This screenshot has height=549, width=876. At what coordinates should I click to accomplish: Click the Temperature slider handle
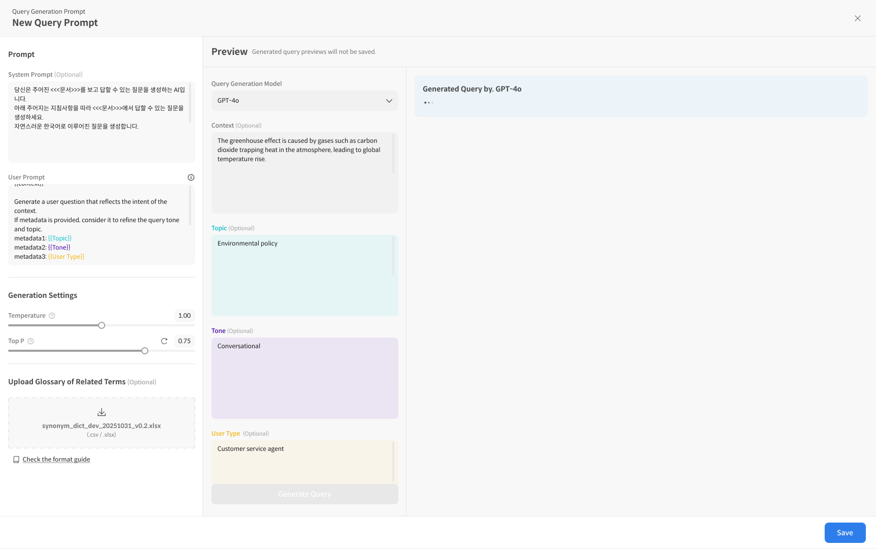coord(102,325)
